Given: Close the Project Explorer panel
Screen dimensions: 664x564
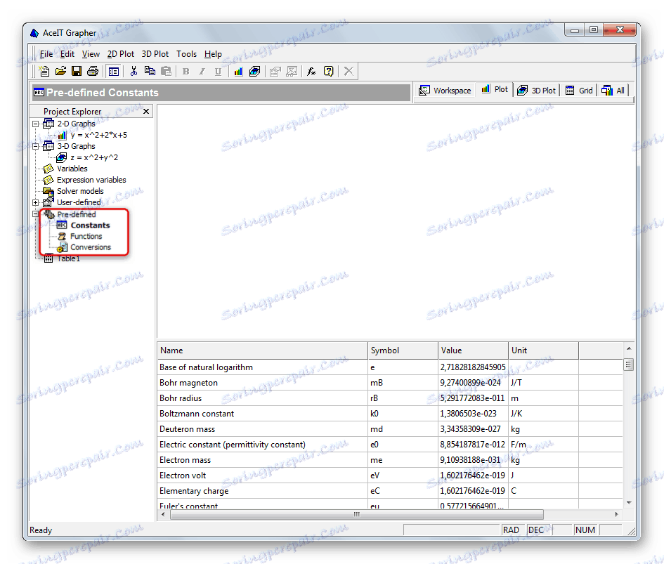Looking at the screenshot, I should tap(146, 111).
